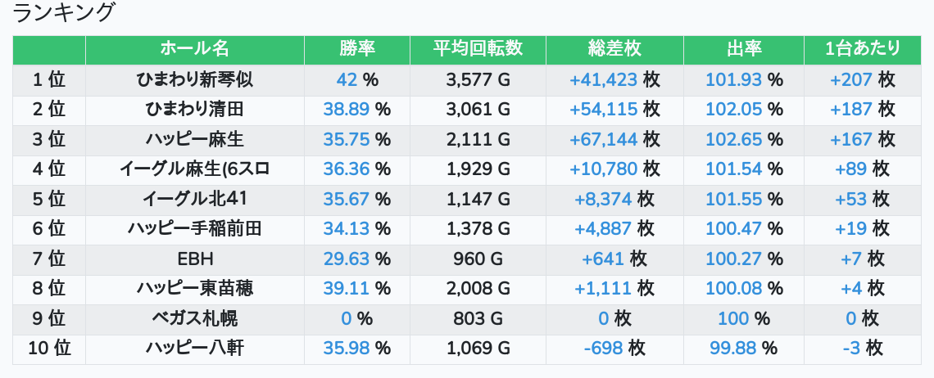Viewport: 934px width, 378px height.
Task: Click the +207 per-machine value
Action: (x=850, y=79)
